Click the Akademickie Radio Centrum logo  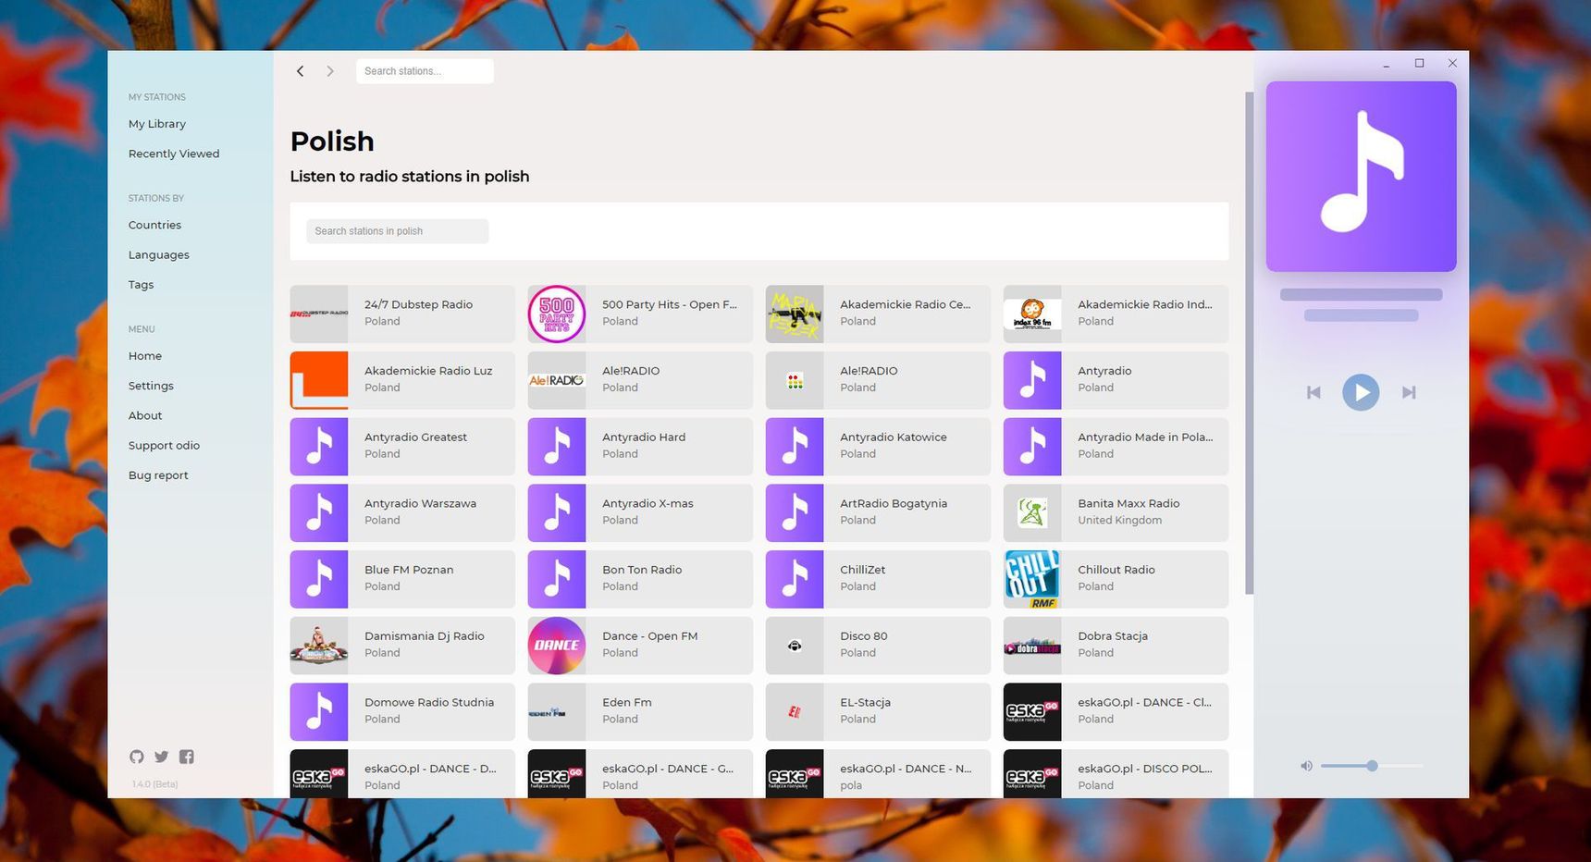pyautogui.click(x=795, y=314)
